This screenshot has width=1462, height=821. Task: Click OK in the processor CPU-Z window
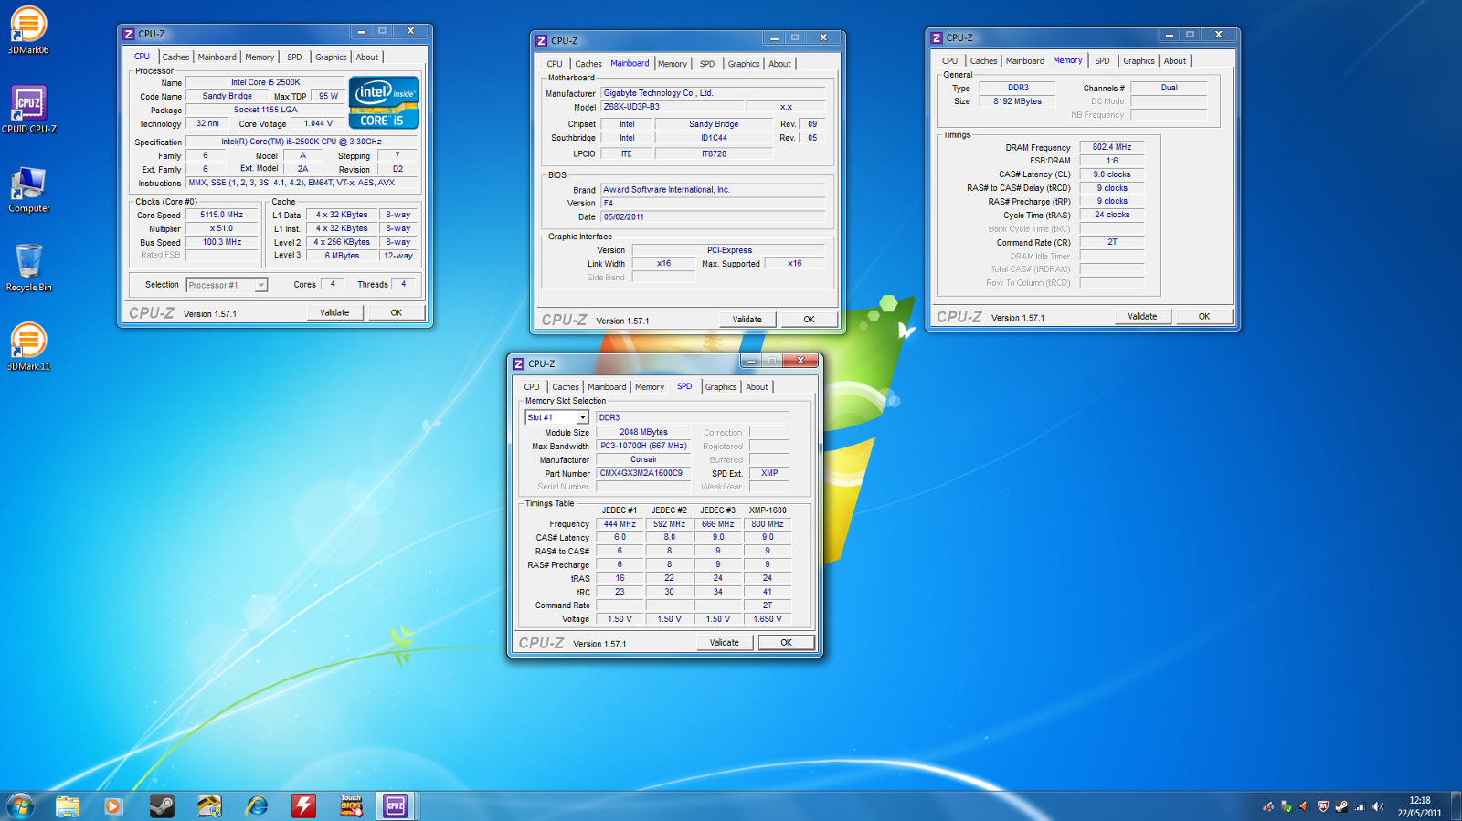pyautogui.click(x=397, y=312)
